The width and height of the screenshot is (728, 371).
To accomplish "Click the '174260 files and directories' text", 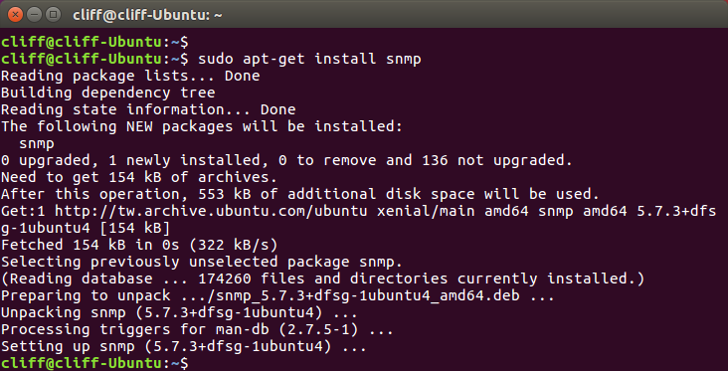I will [x=322, y=278].
